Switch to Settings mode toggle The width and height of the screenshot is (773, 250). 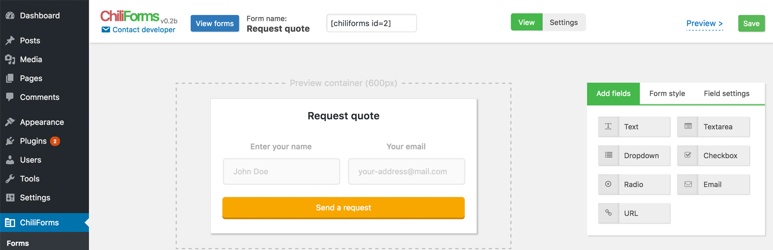coord(563,22)
